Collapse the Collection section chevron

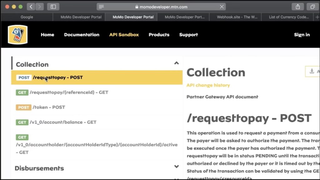tap(176, 63)
